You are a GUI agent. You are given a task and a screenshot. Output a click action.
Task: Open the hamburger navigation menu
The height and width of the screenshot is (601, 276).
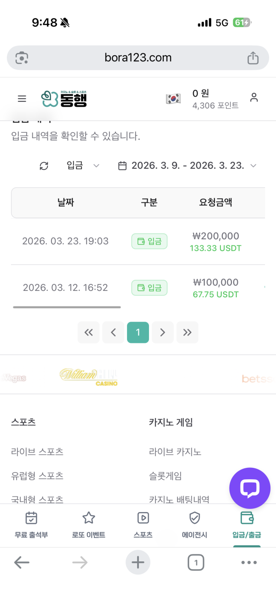(22, 98)
